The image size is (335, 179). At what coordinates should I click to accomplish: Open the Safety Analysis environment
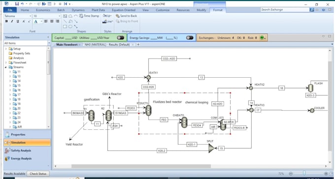(27, 150)
